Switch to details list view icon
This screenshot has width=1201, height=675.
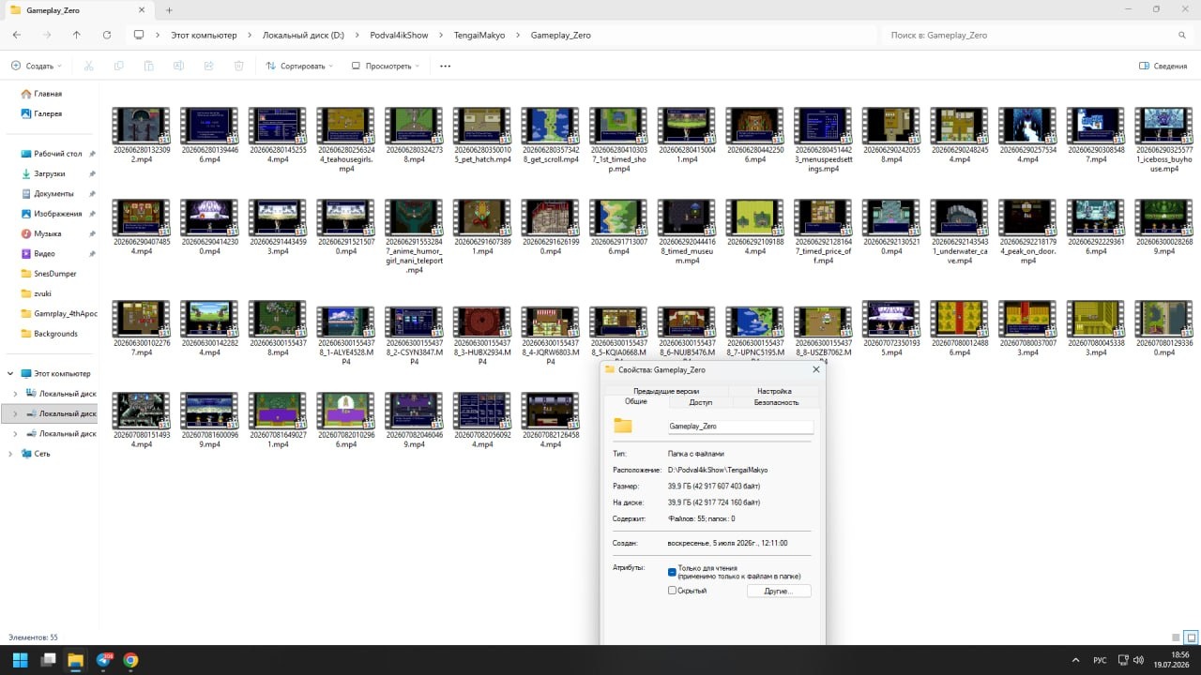click(x=1176, y=637)
